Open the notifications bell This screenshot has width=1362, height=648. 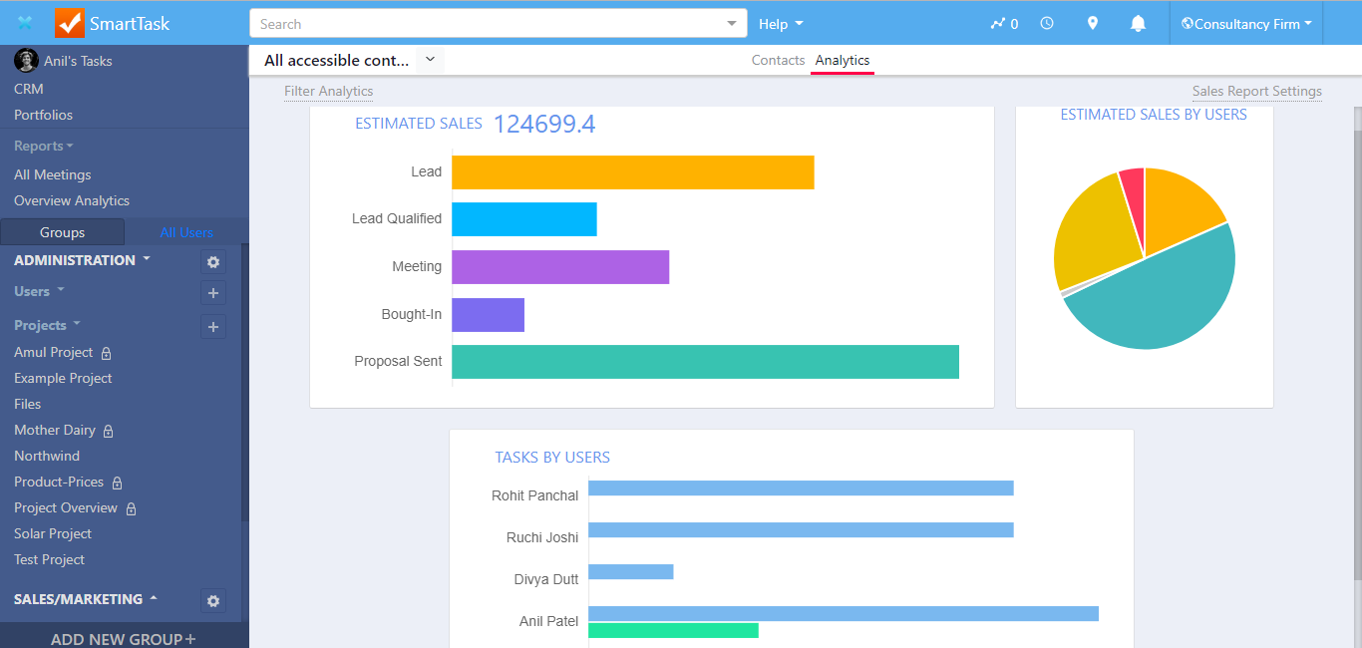(x=1139, y=24)
